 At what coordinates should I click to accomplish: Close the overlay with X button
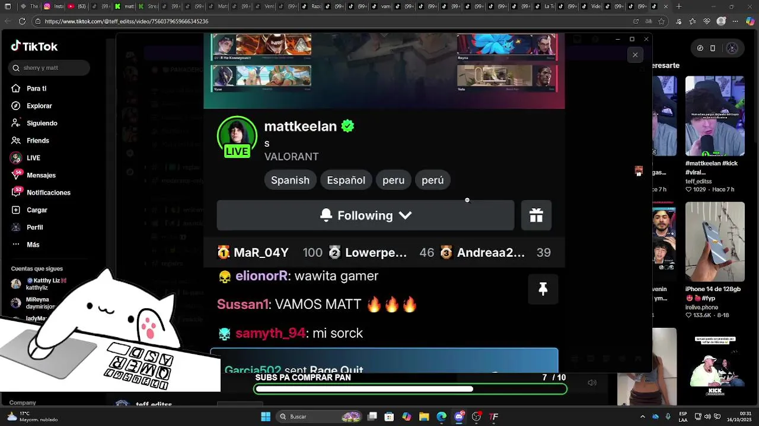[635, 55]
